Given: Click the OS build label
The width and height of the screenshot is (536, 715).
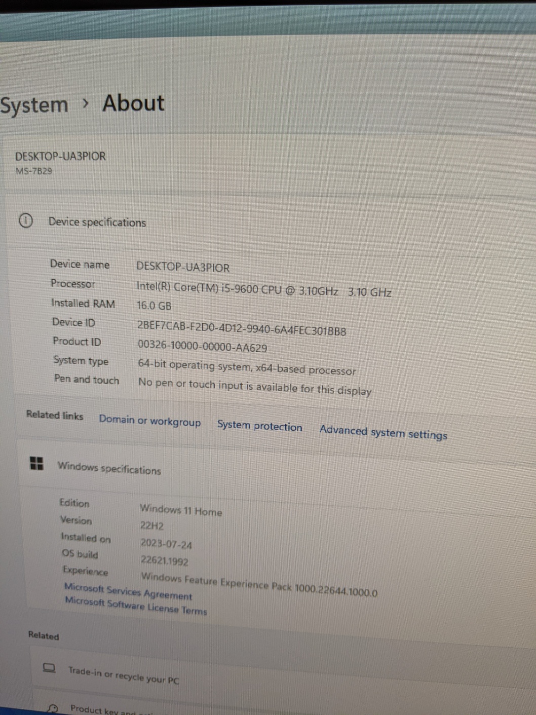Looking at the screenshot, I should [x=80, y=554].
